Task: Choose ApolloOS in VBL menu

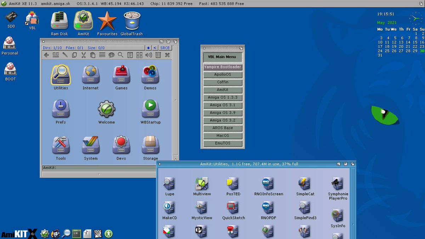Action: [223, 75]
